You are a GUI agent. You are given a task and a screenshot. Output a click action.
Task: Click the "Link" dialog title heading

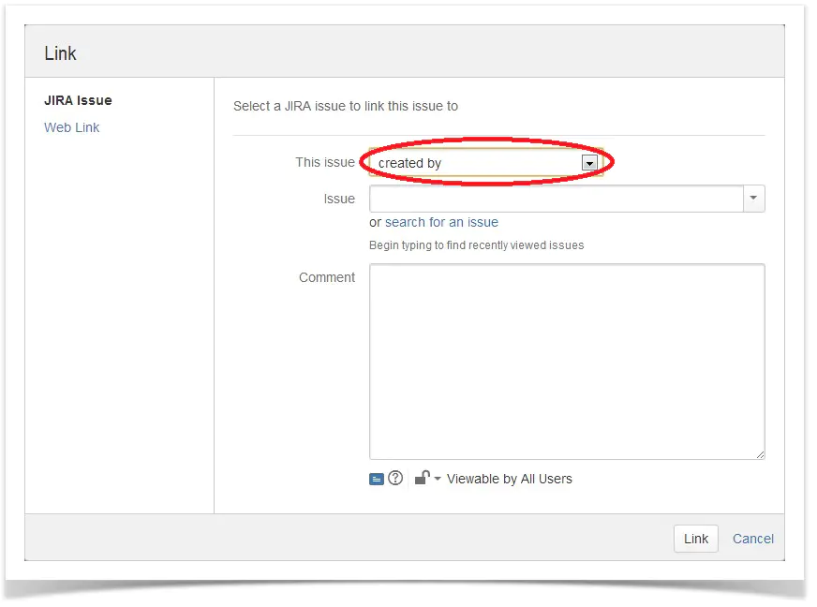tap(61, 53)
